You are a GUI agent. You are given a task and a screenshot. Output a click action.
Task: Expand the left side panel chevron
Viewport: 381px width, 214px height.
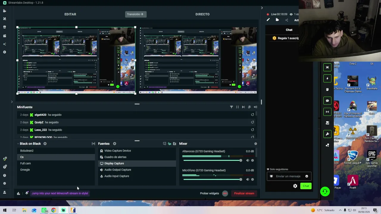click(12, 102)
